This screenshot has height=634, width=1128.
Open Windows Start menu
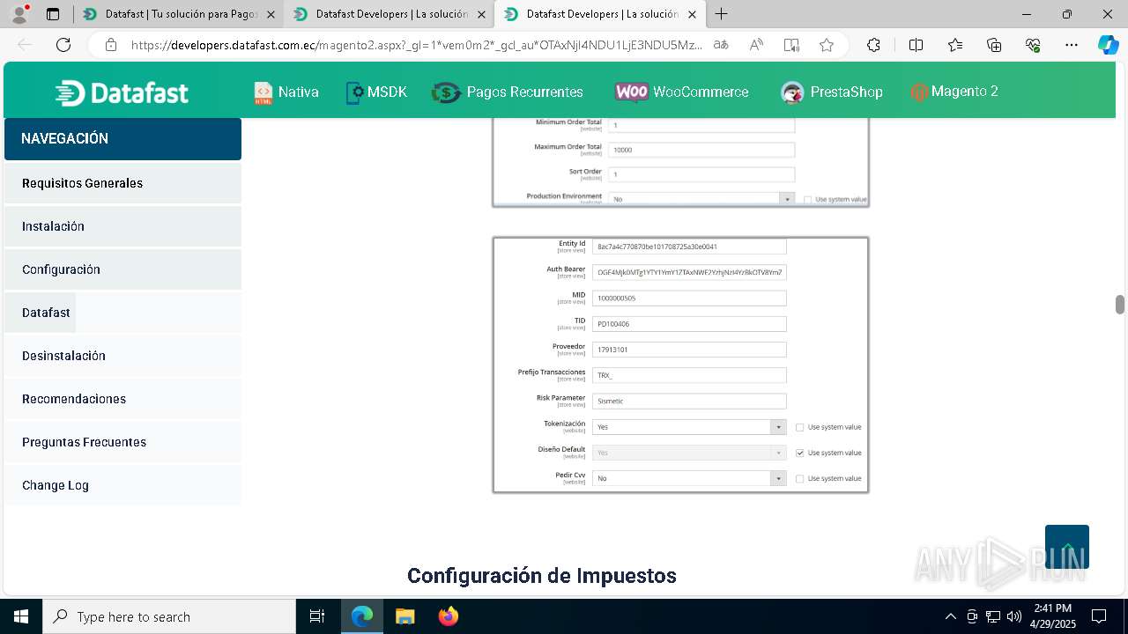pyautogui.click(x=21, y=616)
